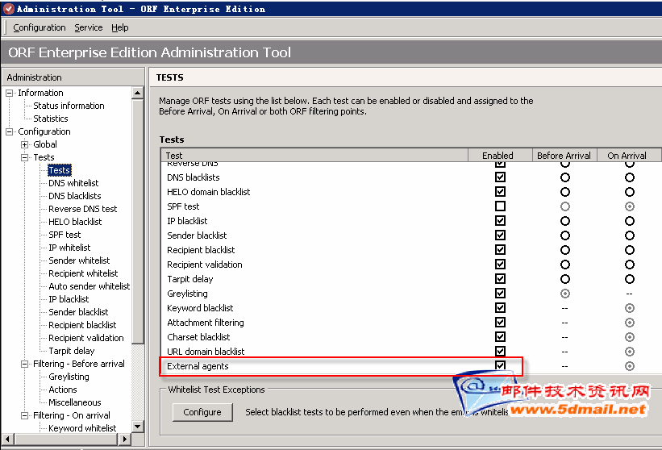Screen dimensions: 662x450
Task: Select DNS blacklists in the tree
Action: coord(75,196)
